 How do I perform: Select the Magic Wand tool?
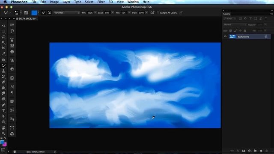pyautogui.click(x=3, y=43)
